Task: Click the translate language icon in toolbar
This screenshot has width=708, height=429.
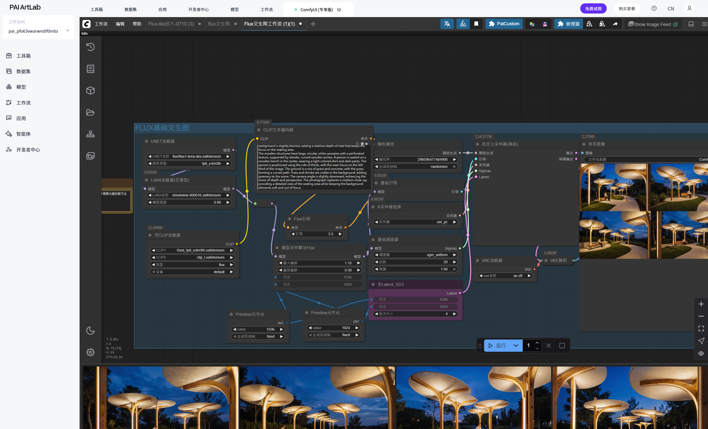Action: click(447, 24)
